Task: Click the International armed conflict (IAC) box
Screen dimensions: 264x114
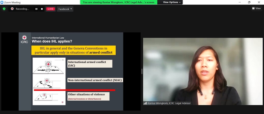Action: coord(90,63)
